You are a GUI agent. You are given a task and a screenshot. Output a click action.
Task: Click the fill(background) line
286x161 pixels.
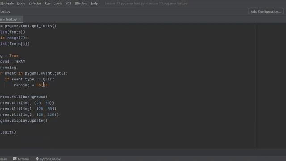click(x=24, y=97)
